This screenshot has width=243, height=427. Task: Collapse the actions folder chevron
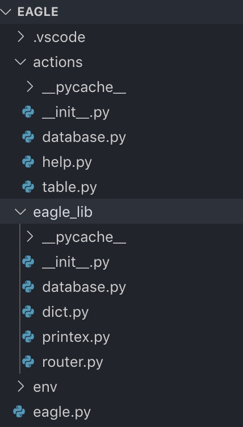[20, 61]
